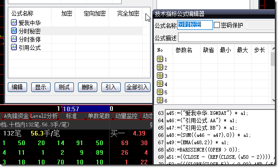Viewport: 279px width, 168px height.
Task: Select the 分时涨停 formula row
Action: [75, 39]
